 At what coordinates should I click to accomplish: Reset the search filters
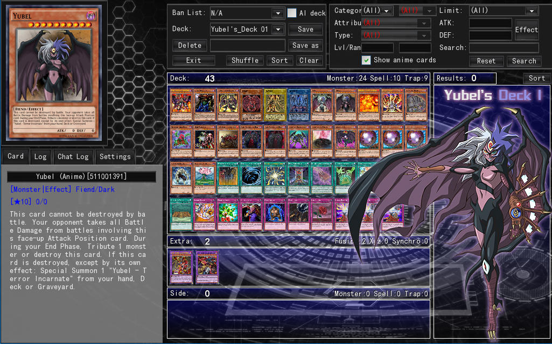486,61
